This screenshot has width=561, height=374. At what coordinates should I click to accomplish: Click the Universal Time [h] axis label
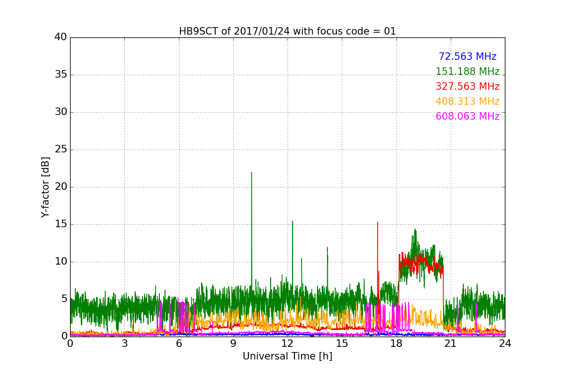tap(288, 356)
